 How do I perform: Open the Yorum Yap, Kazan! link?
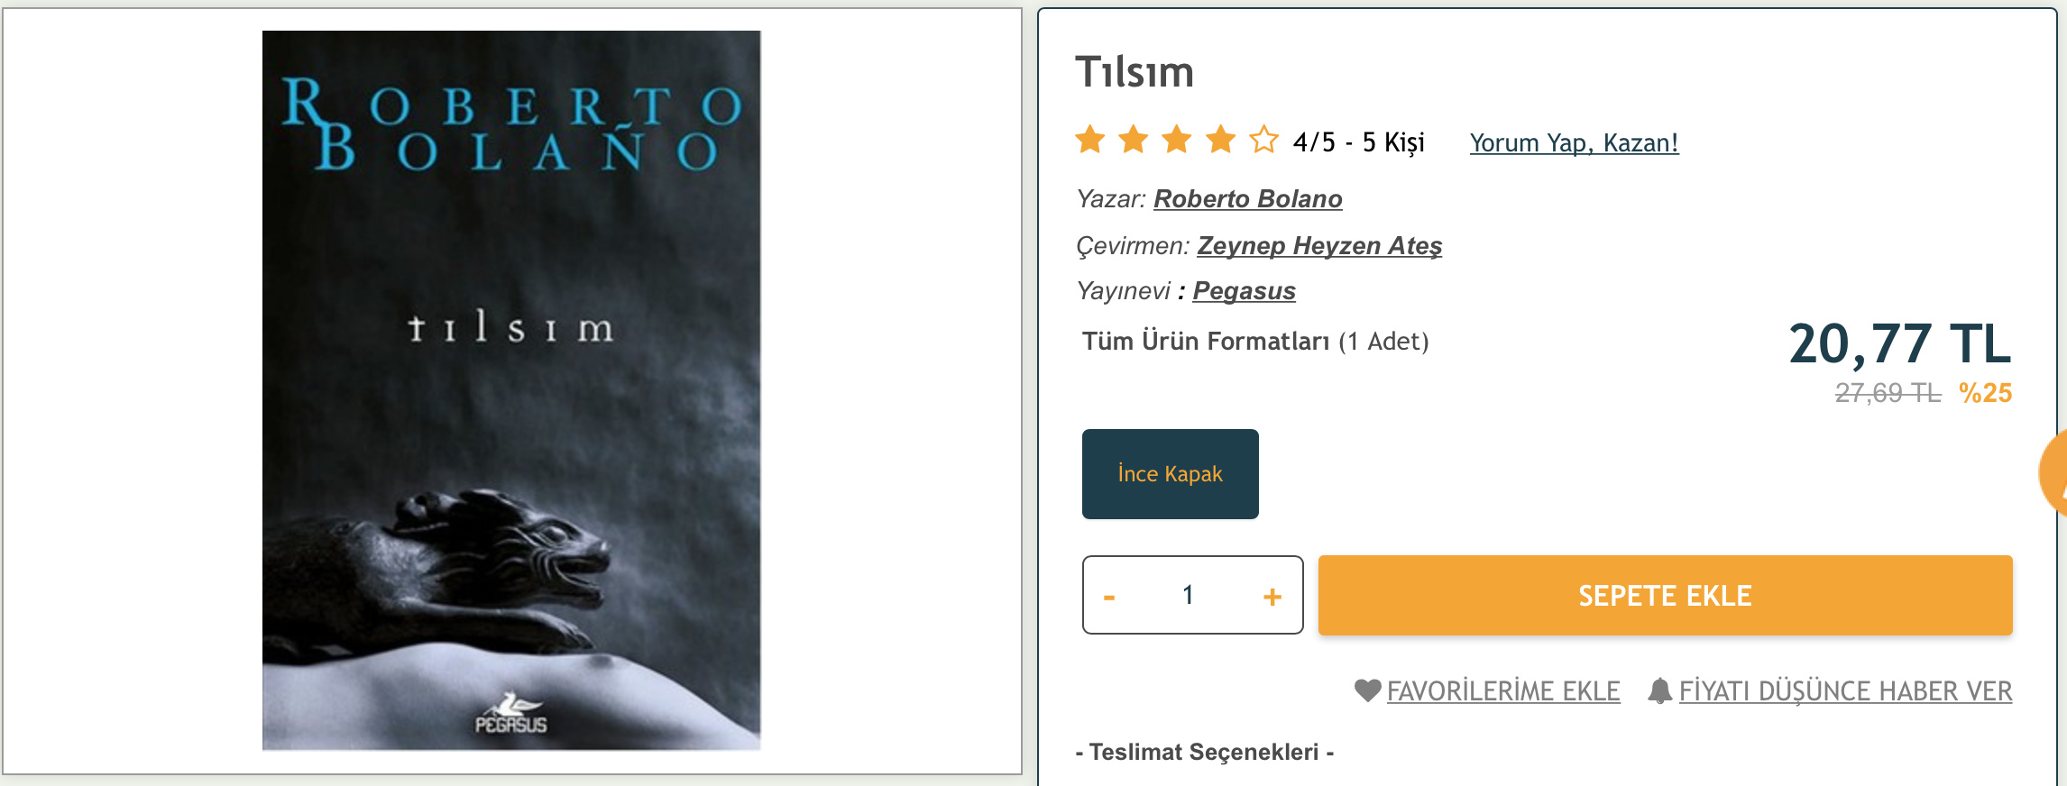tap(1574, 143)
